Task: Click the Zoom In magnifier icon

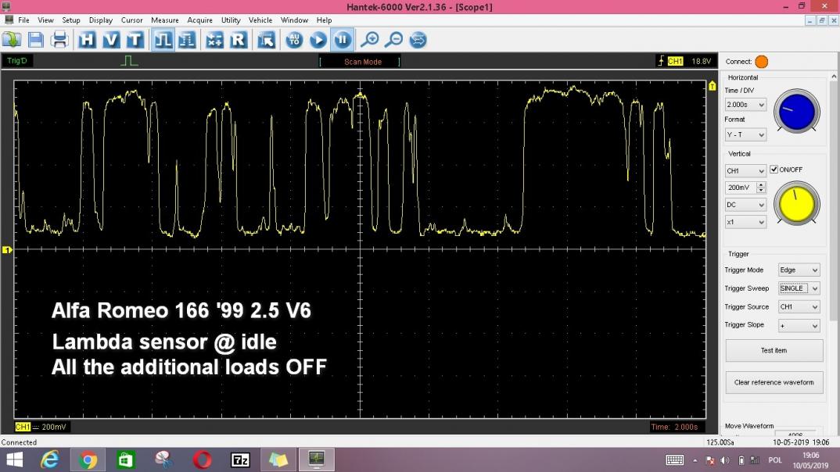Action: 370,40
